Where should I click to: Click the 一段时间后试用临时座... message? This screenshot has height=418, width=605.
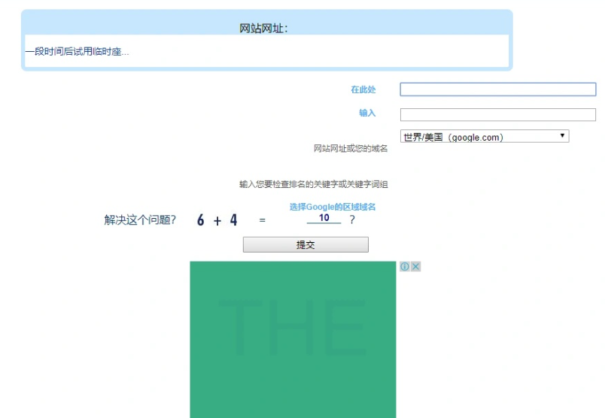point(78,52)
